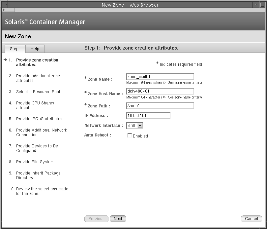Open zone name criteria link under Zone Host Name
267x229 pixels.
(x=185, y=97)
